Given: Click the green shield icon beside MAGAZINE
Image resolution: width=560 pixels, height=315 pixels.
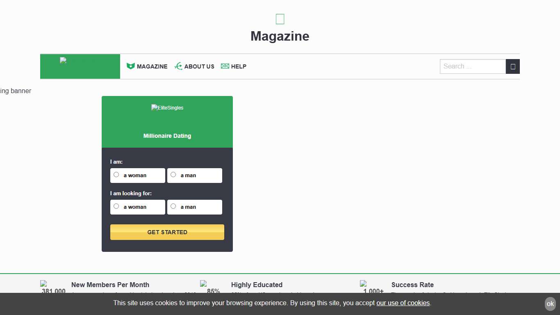Looking at the screenshot, I should [130, 66].
